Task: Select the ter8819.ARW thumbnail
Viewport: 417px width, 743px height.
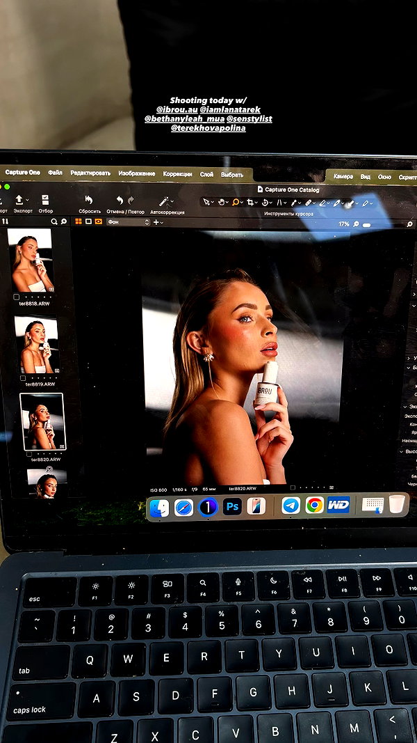Action: 36,345
